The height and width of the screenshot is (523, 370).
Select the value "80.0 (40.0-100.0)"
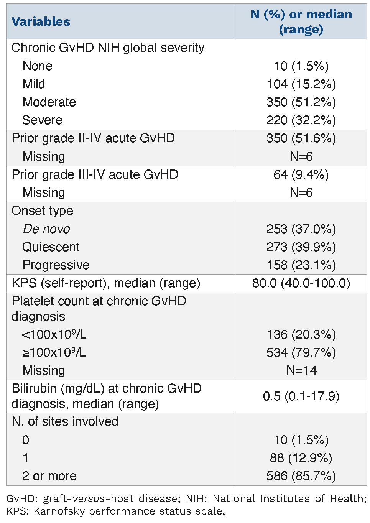(301, 283)
